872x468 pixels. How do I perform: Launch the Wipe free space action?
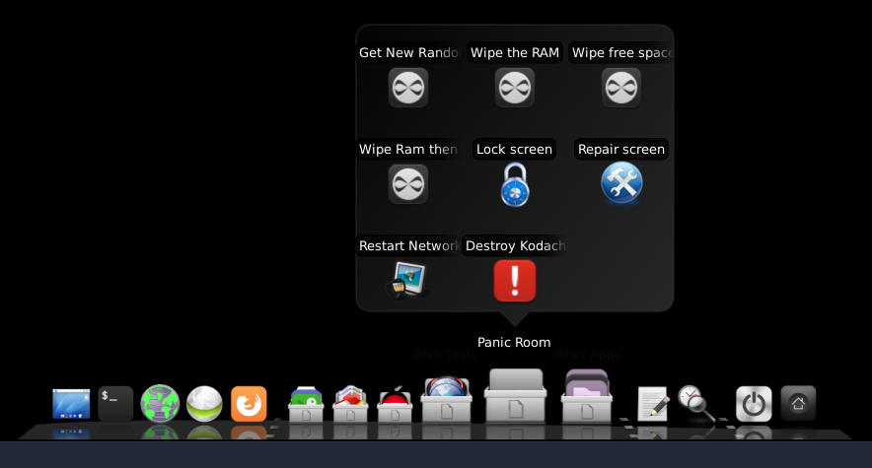[620, 88]
